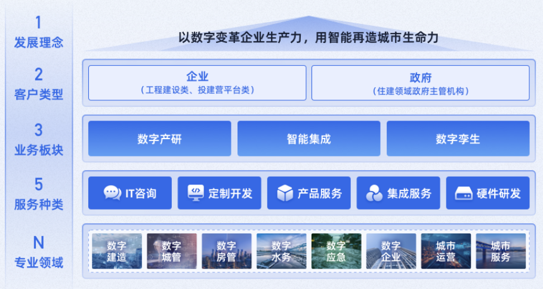The image size is (543, 289).
Task: Click the cube icon beside 产品服务
Action: pyautogui.click(x=285, y=193)
